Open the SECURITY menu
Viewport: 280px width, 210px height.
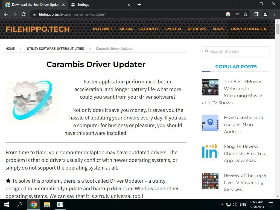pos(149,29)
